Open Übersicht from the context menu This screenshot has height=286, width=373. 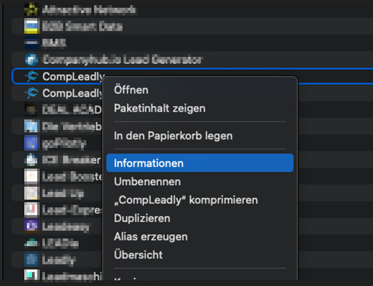tap(138, 255)
